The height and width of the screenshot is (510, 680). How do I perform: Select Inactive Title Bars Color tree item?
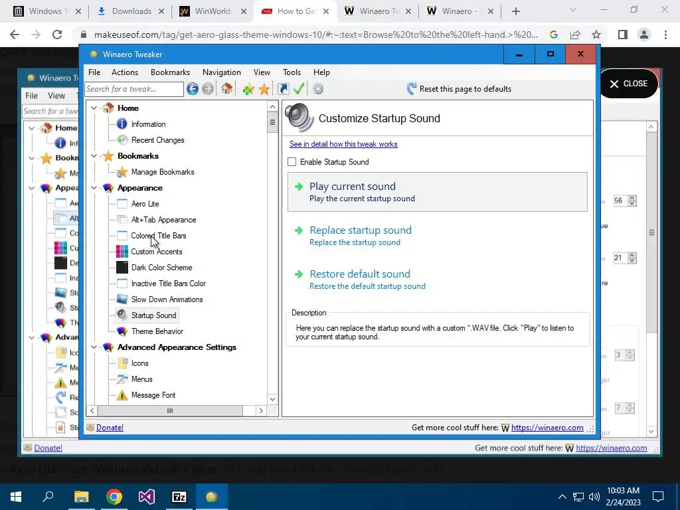pos(168,284)
